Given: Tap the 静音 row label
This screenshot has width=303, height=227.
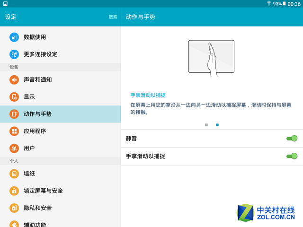Looking at the screenshot, I should click(x=132, y=139).
